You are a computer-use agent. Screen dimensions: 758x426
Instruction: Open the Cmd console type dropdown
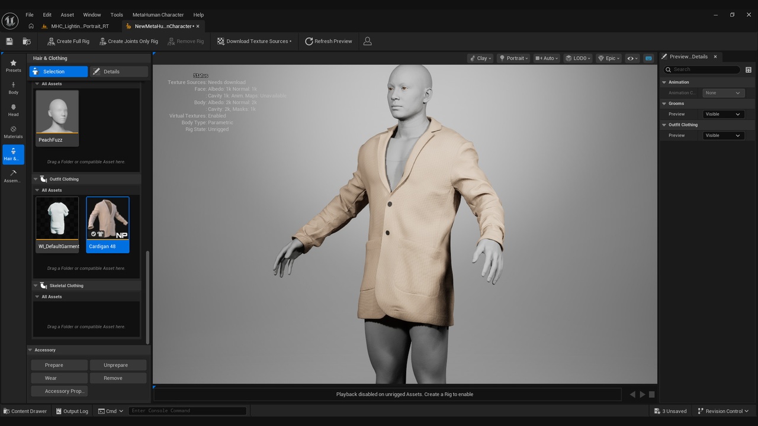111,411
